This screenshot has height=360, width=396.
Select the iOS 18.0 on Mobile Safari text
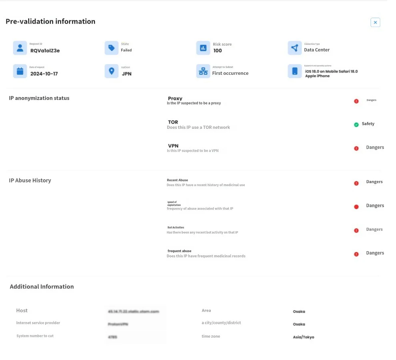pos(331,72)
